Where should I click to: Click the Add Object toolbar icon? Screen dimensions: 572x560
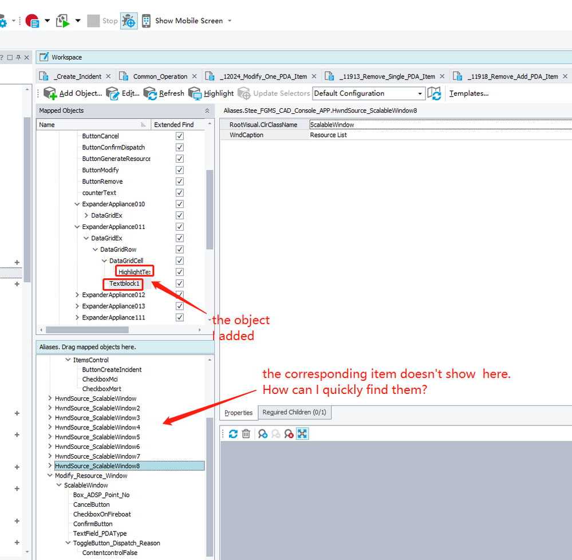(x=50, y=93)
